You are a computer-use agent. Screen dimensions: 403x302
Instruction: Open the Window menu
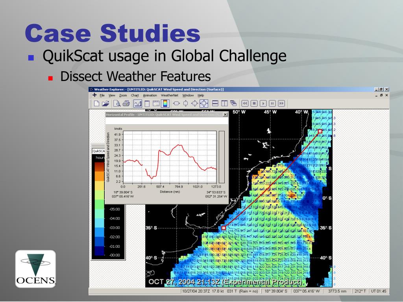(188, 95)
